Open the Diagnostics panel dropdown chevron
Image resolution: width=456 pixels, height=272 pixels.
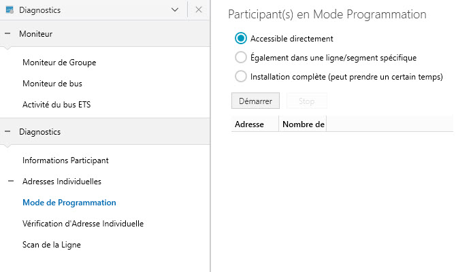click(176, 10)
